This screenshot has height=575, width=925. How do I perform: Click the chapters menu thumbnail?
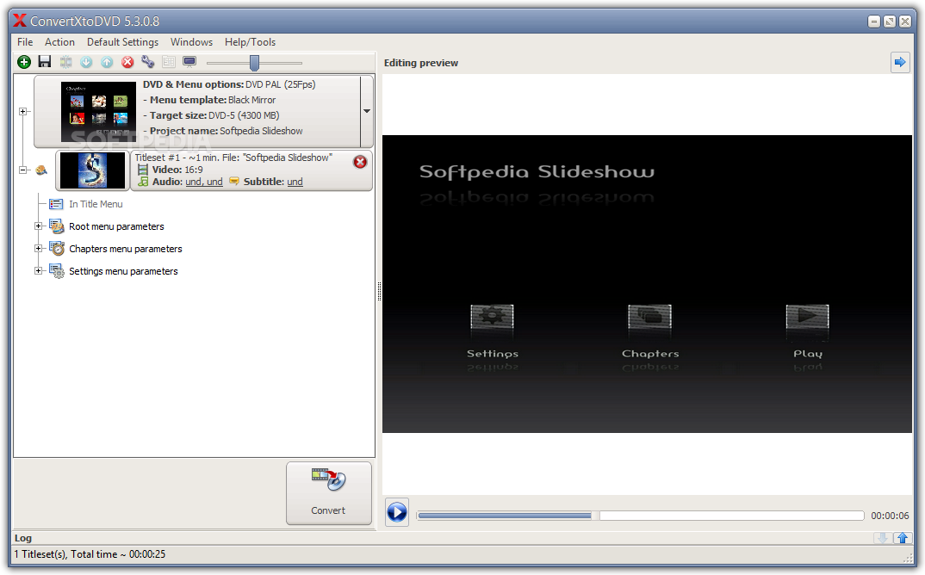tap(99, 111)
